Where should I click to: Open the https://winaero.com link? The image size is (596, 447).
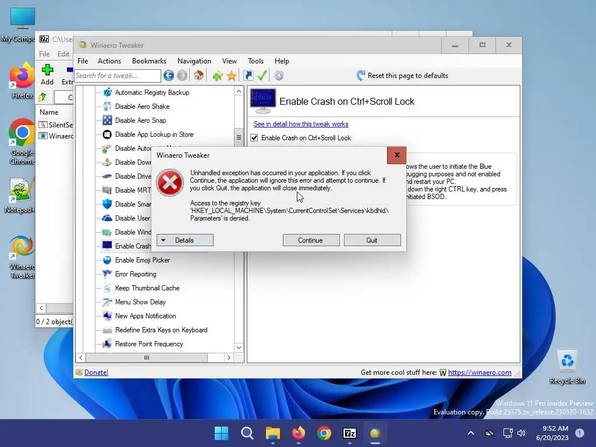click(480, 372)
